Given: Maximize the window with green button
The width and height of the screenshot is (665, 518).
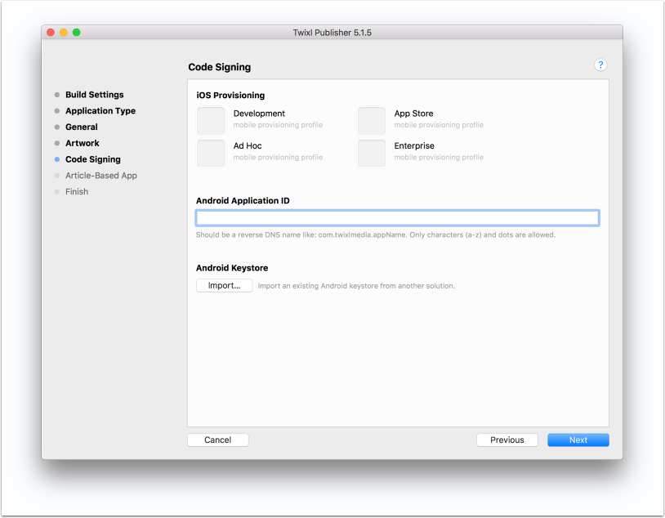Looking at the screenshot, I should [x=76, y=32].
